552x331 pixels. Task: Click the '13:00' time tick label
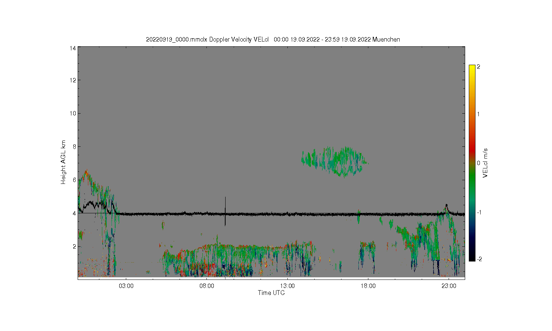coord(287,286)
